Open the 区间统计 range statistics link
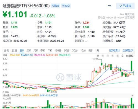The image size is (138, 109). [x=114, y=51]
